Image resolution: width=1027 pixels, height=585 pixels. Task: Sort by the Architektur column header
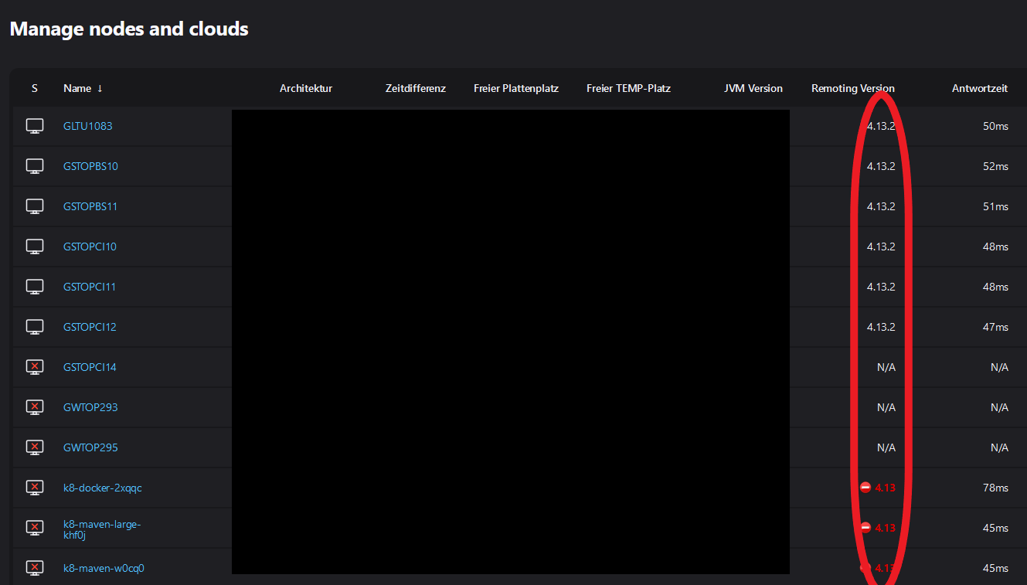pos(306,88)
